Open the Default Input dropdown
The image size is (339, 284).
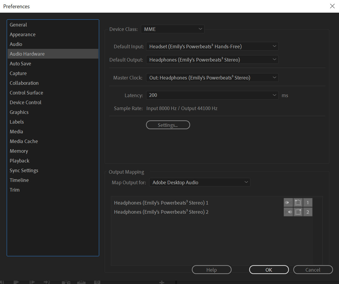pyautogui.click(x=212, y=46)
